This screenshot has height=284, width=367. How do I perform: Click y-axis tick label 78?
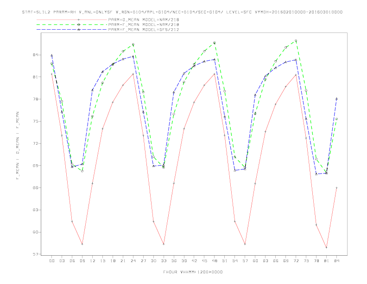[35, 99]
